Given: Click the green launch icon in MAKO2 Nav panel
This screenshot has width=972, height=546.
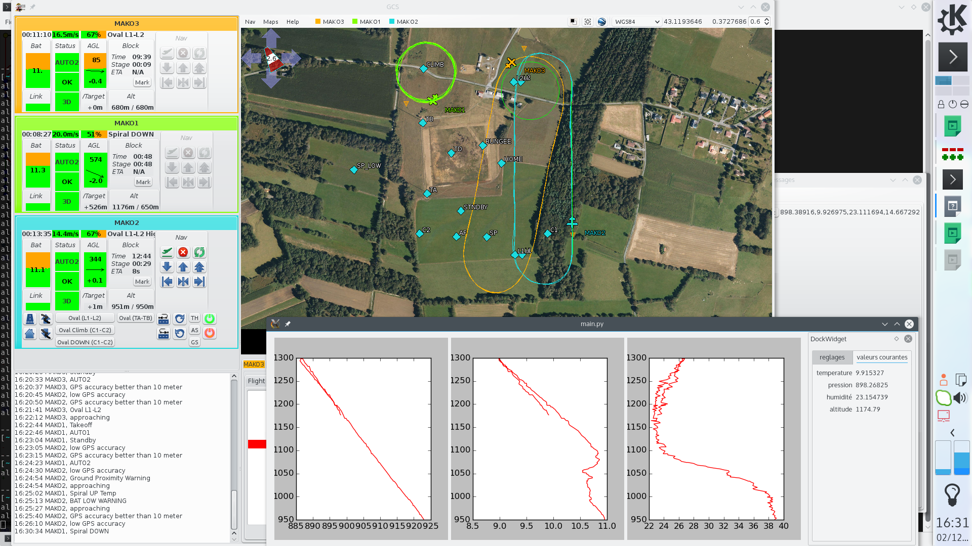Looking at the screenshot, I should (x=167, y=252).
